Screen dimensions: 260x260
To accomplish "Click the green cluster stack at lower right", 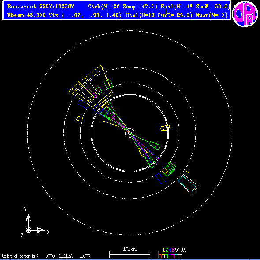I will pyautogui.click(x=169, y=169).
